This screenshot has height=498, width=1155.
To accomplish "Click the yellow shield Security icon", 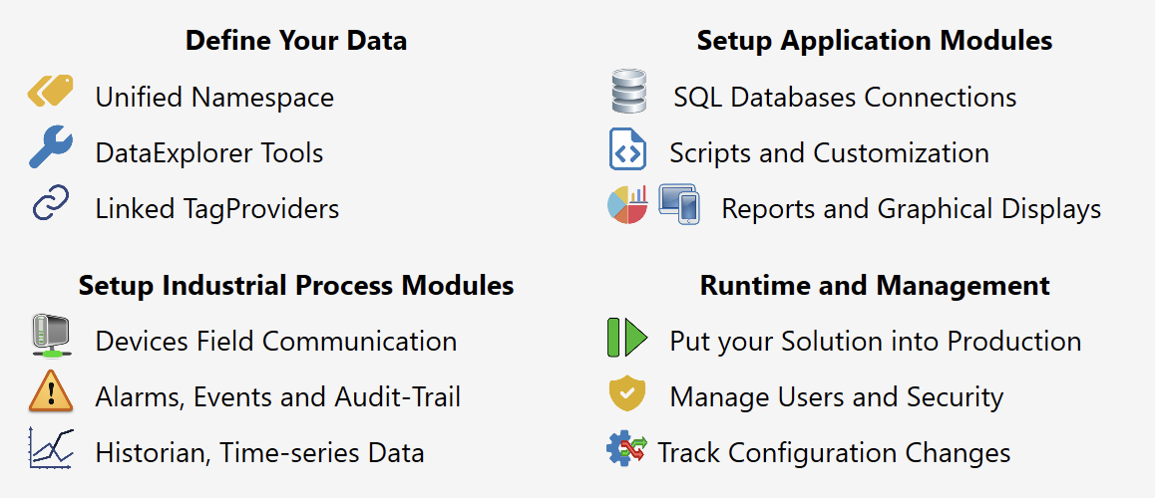I will 627,393.
